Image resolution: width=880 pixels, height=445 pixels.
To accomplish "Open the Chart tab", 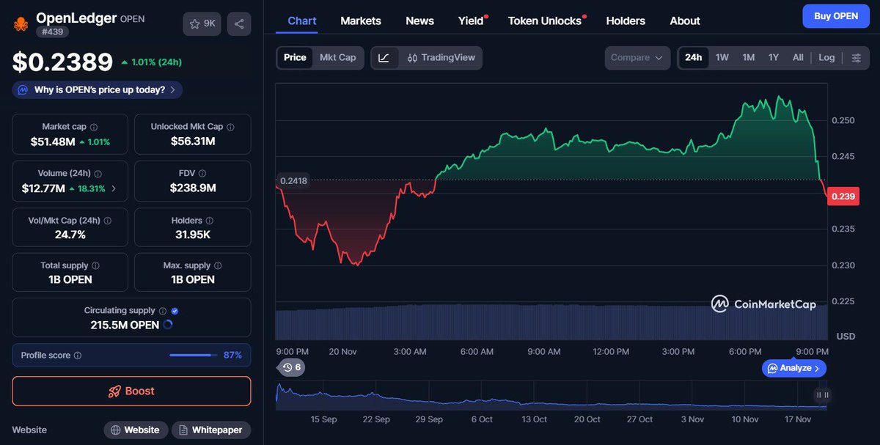I will [302, 21].
